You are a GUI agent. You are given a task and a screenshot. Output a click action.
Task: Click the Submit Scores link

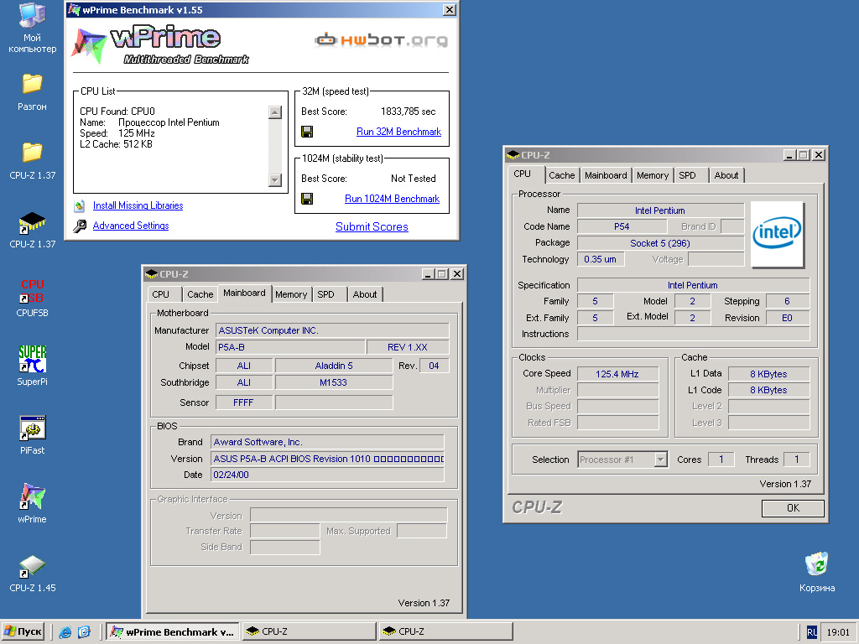click(x=372, y=226)
